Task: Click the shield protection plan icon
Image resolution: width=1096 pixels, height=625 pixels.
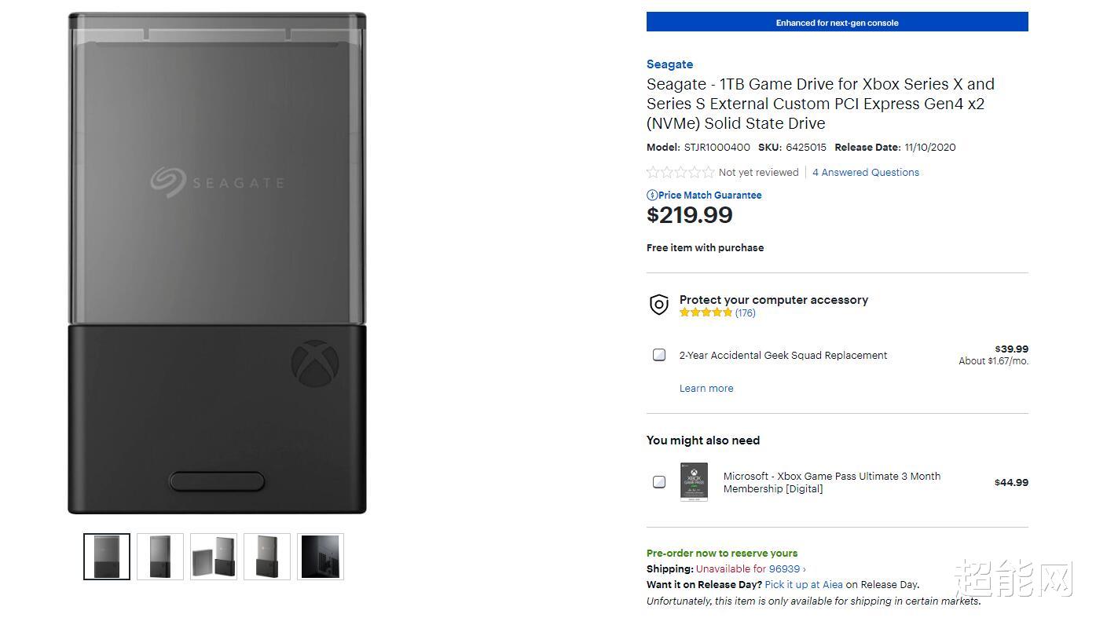Action: (659, 305)
